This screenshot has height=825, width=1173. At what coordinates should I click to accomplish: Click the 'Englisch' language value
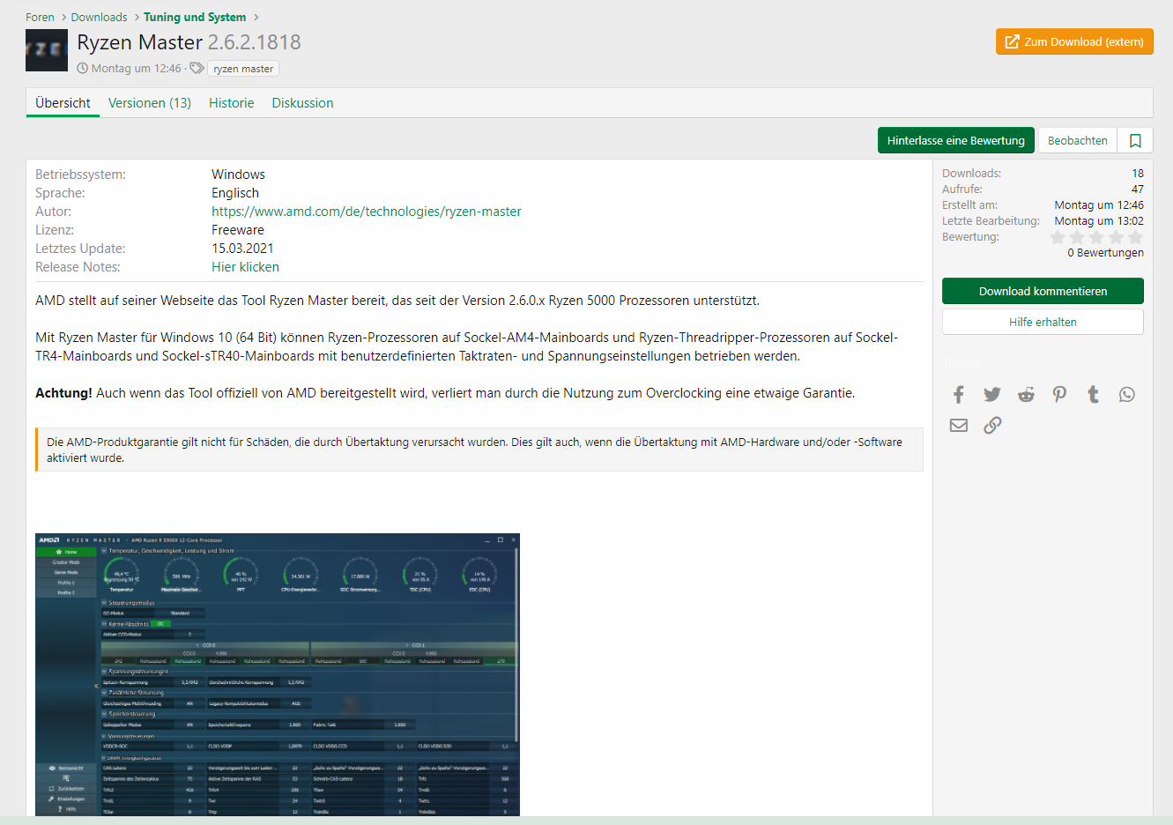235,193
